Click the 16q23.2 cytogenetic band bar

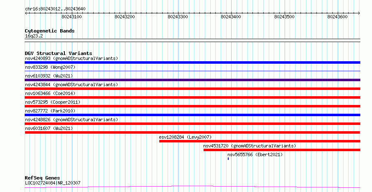pyautogui.click(x=192, y=40)
